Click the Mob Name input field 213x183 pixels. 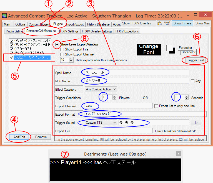click(137, 81)
